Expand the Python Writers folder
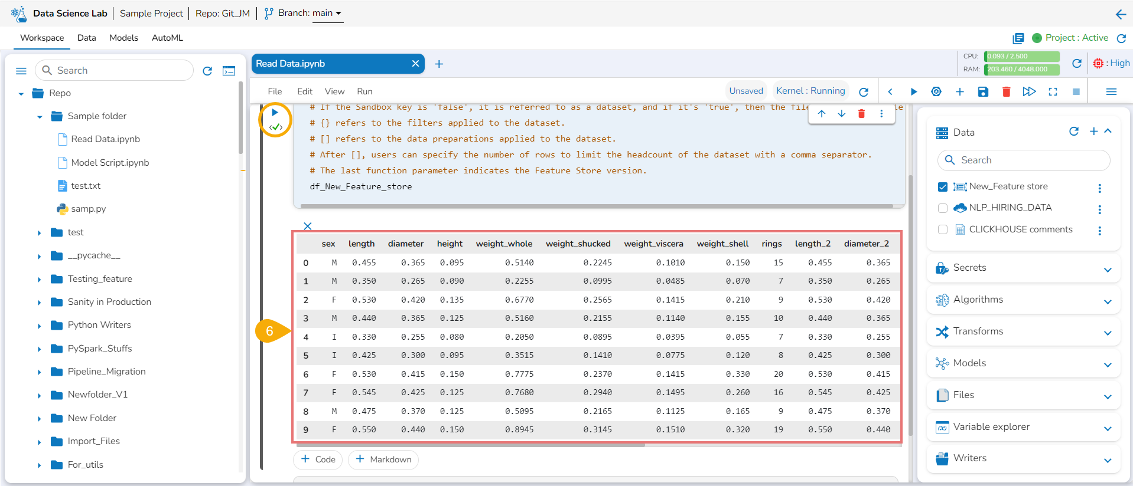Screen dimensions: 1133x486 click(x=40, y=326)
